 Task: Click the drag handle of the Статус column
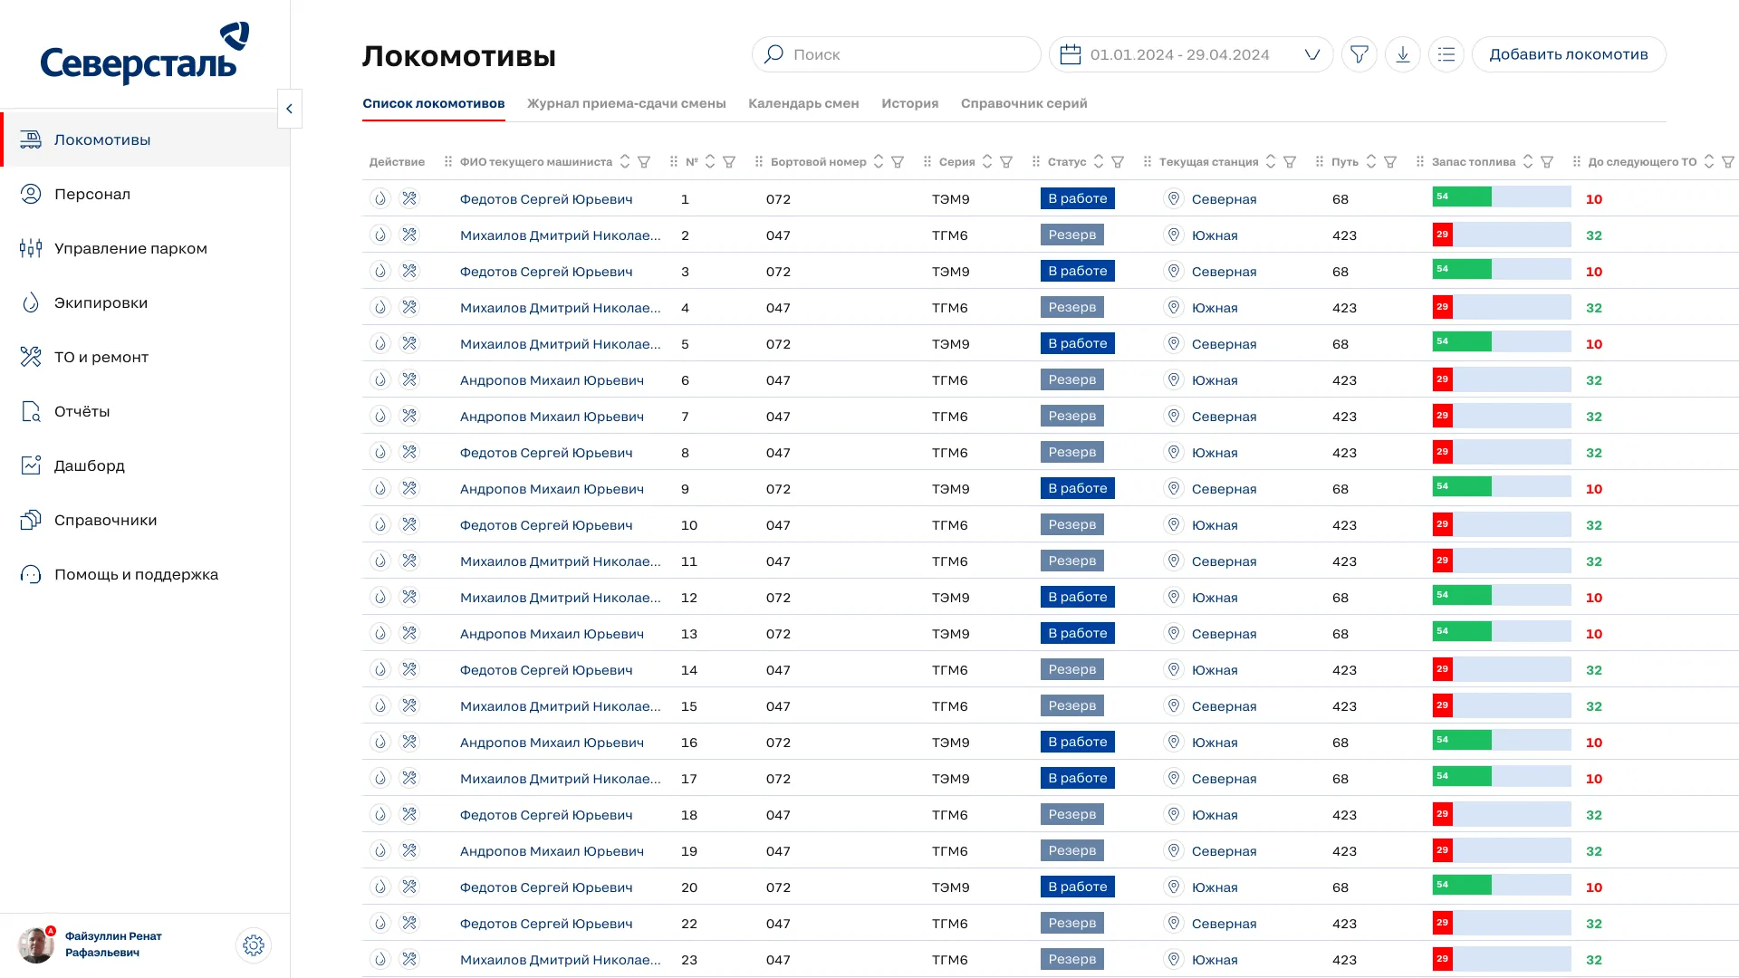click(1036, 161)
